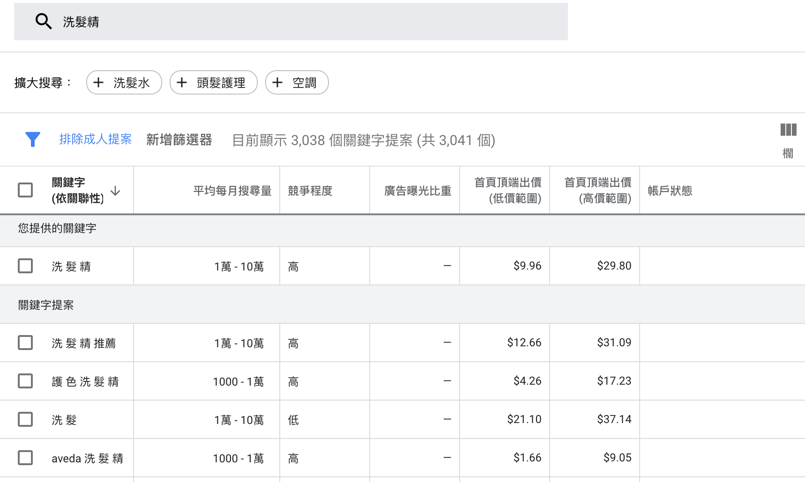Click the $9.96 low bid value
Screen dimensions: 805x482
(x=528, y=266)
